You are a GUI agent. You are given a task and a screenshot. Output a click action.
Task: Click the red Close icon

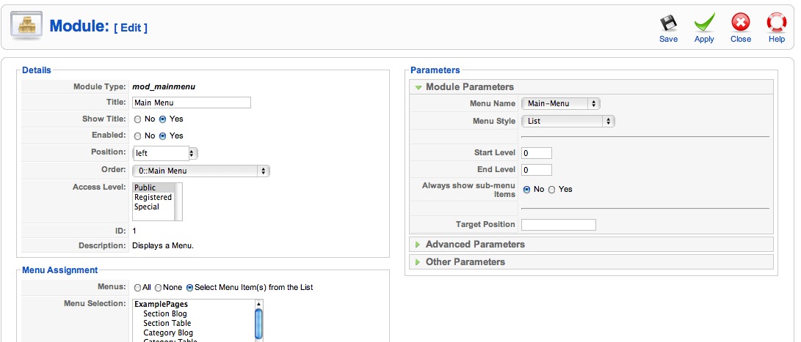pos(740,23)
